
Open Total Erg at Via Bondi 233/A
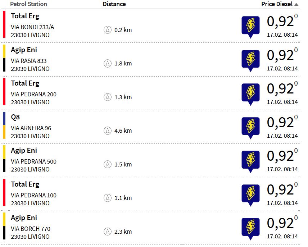pos(25,16)
